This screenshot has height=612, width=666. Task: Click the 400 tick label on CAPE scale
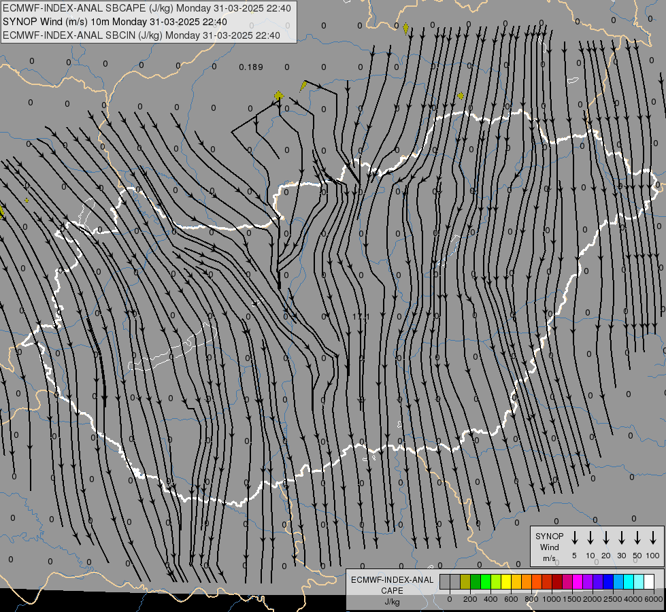point(490,599)
